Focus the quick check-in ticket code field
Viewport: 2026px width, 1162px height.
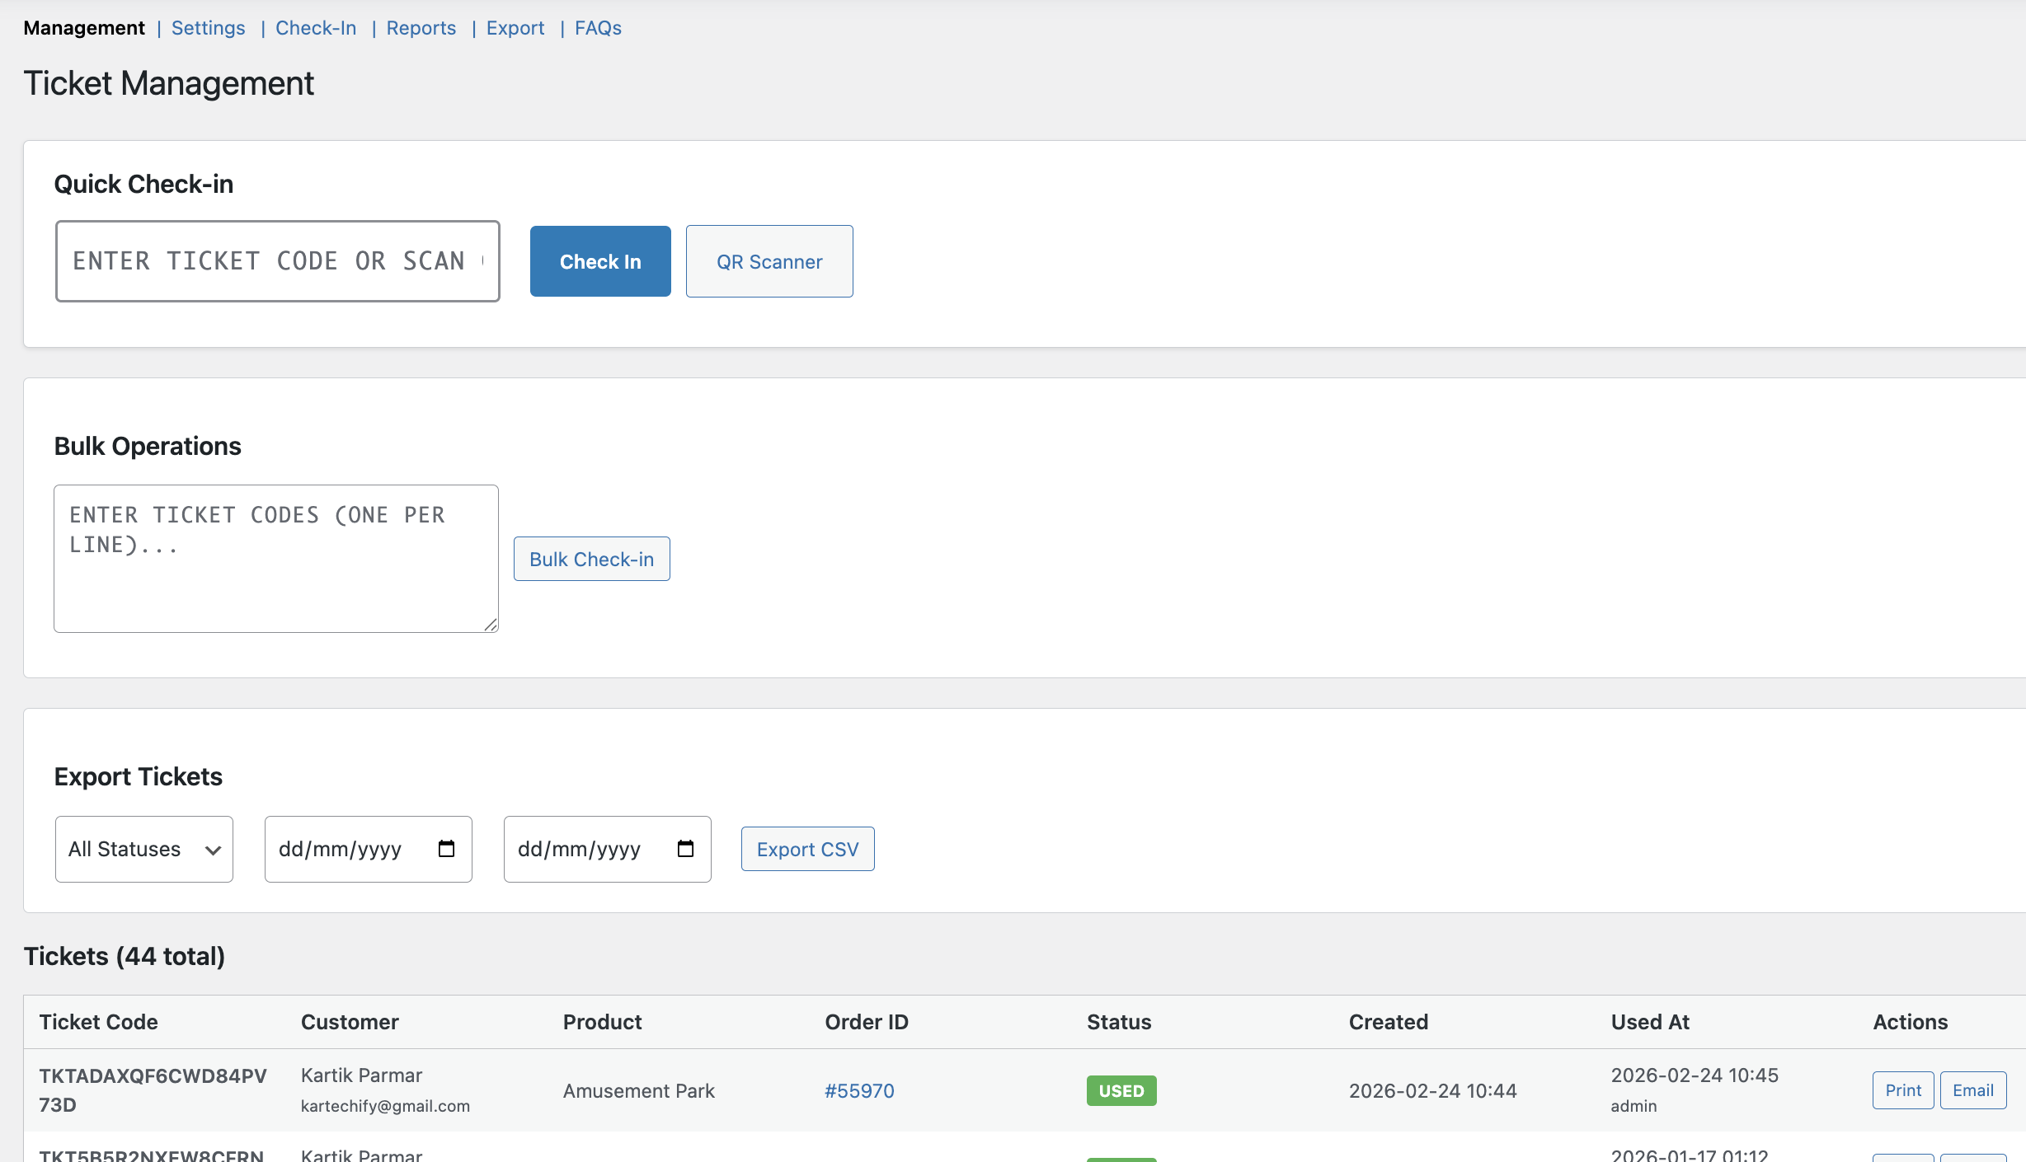277,261
